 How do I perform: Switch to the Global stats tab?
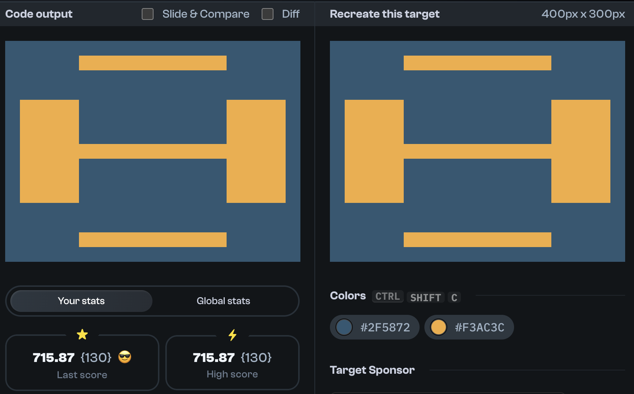(x=223, y=301)
